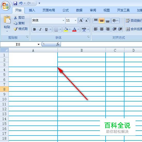Click the Select All corner button
Screen dimensions: 142x142
point(4,50)
